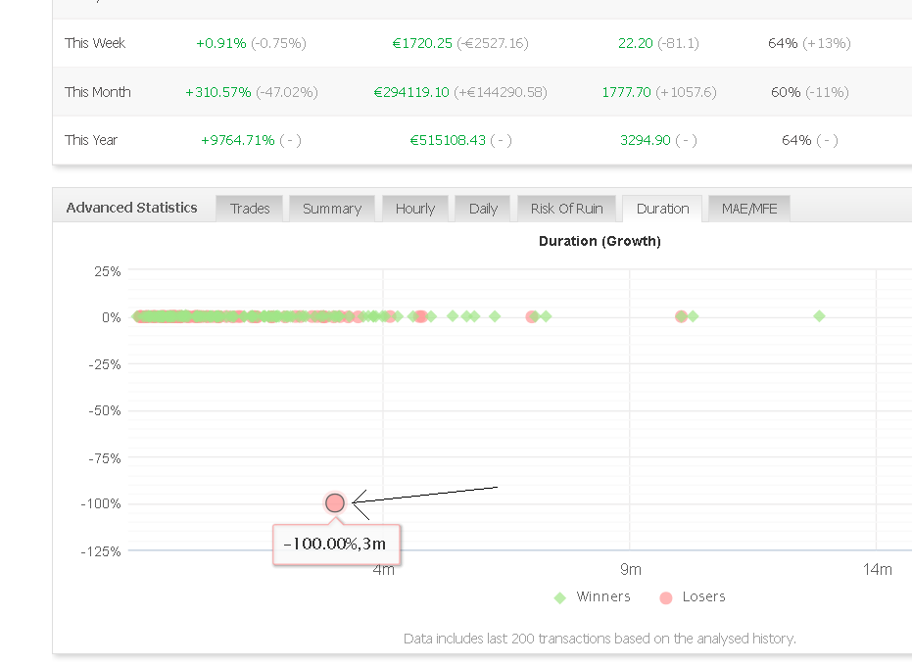
Task: Click This Week gain +0.91%
Action: [x=221, y=44]
